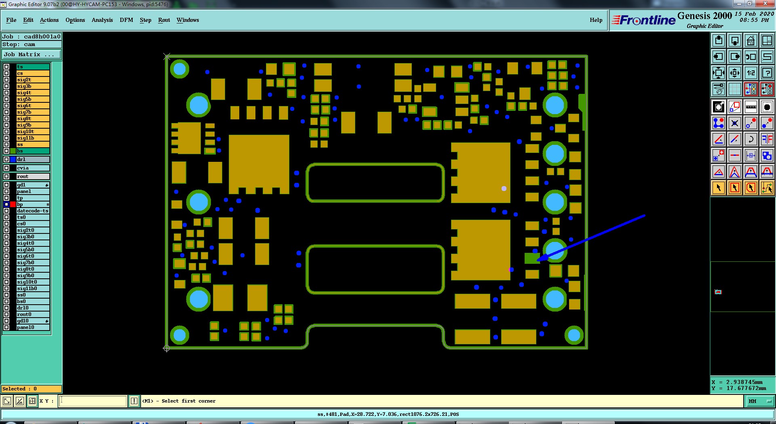This screenshot has width=776, height=424.
Task: Select the datecode-ts layer name
Action: [x=33, y=211]
